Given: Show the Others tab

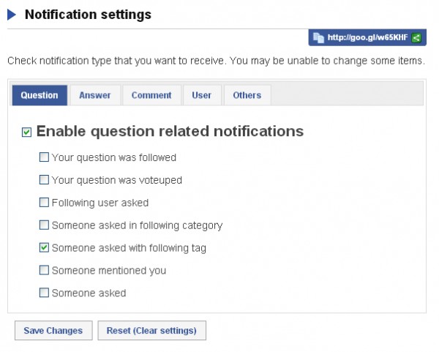Looking at the screenshot, I should 247,95.
